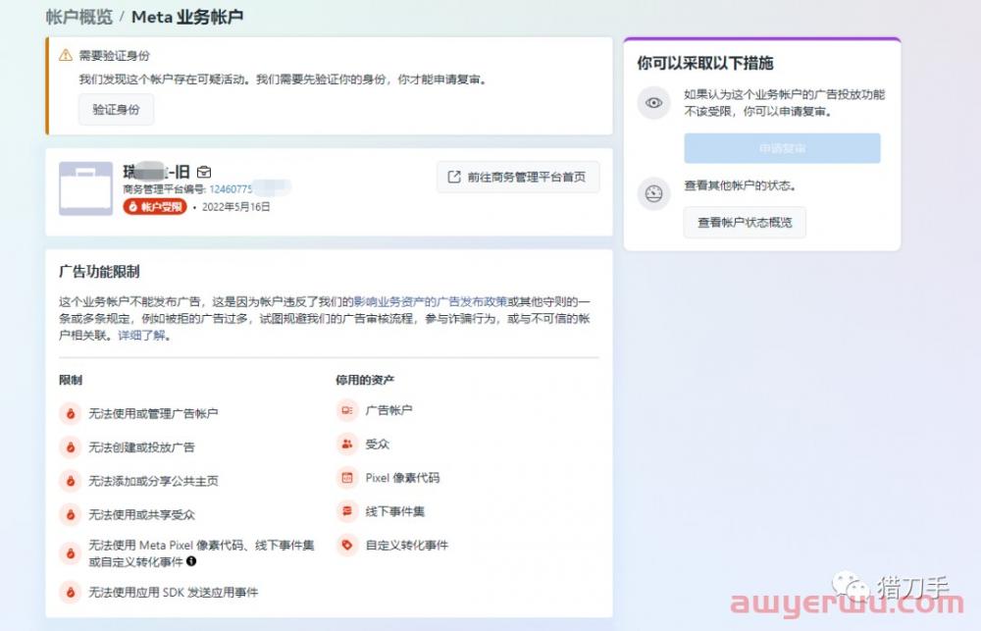Click the info icon after 或自定义转化事件
Screen dimensions: 981x631
click(191, 561)
